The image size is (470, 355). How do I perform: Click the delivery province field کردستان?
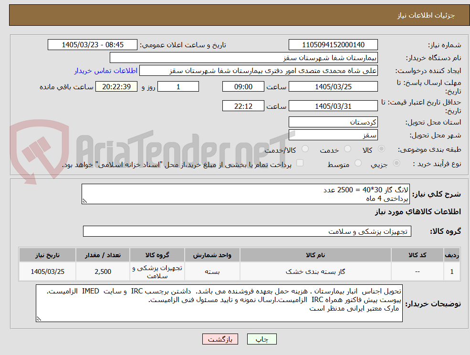(333, 122)
